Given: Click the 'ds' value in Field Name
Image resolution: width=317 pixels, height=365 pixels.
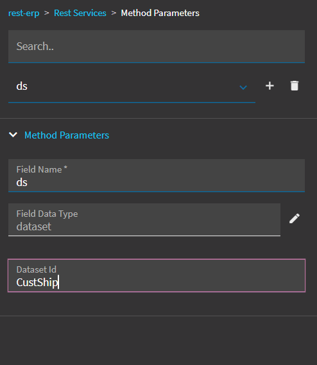Looking at the screenshot, I should [22, 182].
